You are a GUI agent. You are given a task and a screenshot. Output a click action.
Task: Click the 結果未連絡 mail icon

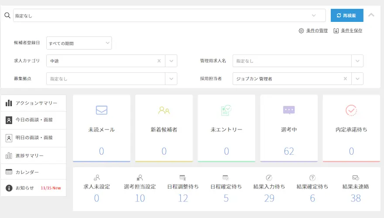(x=355, y=177)
